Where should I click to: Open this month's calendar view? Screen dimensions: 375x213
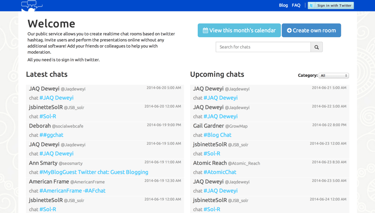point(239,30)
